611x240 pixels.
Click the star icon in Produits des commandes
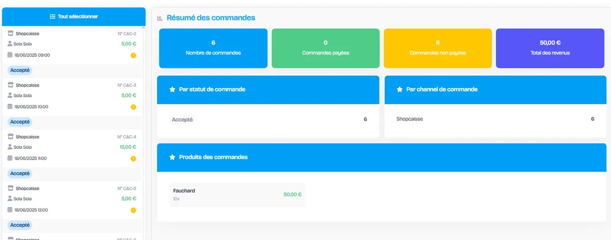[172, 157]
